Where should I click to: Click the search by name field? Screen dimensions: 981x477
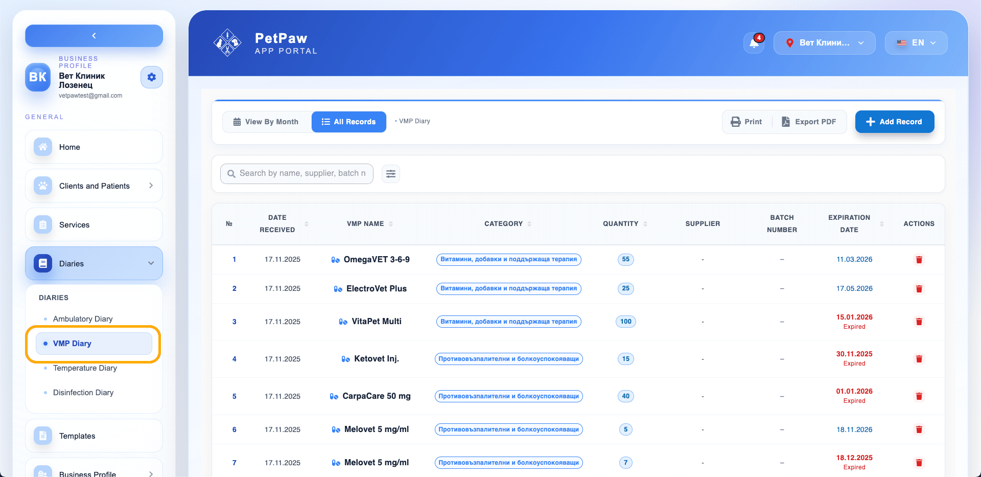[297, 174]
